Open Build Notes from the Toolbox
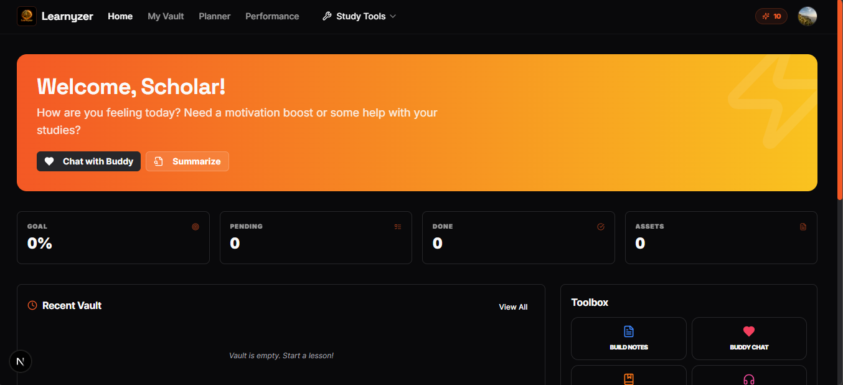 tap(628, 338)
